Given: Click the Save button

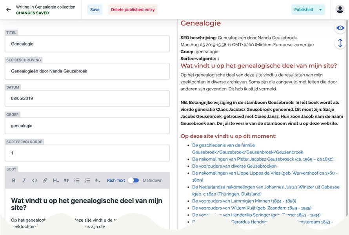Looking at the screenshot, I should click(x=95, y=9).
